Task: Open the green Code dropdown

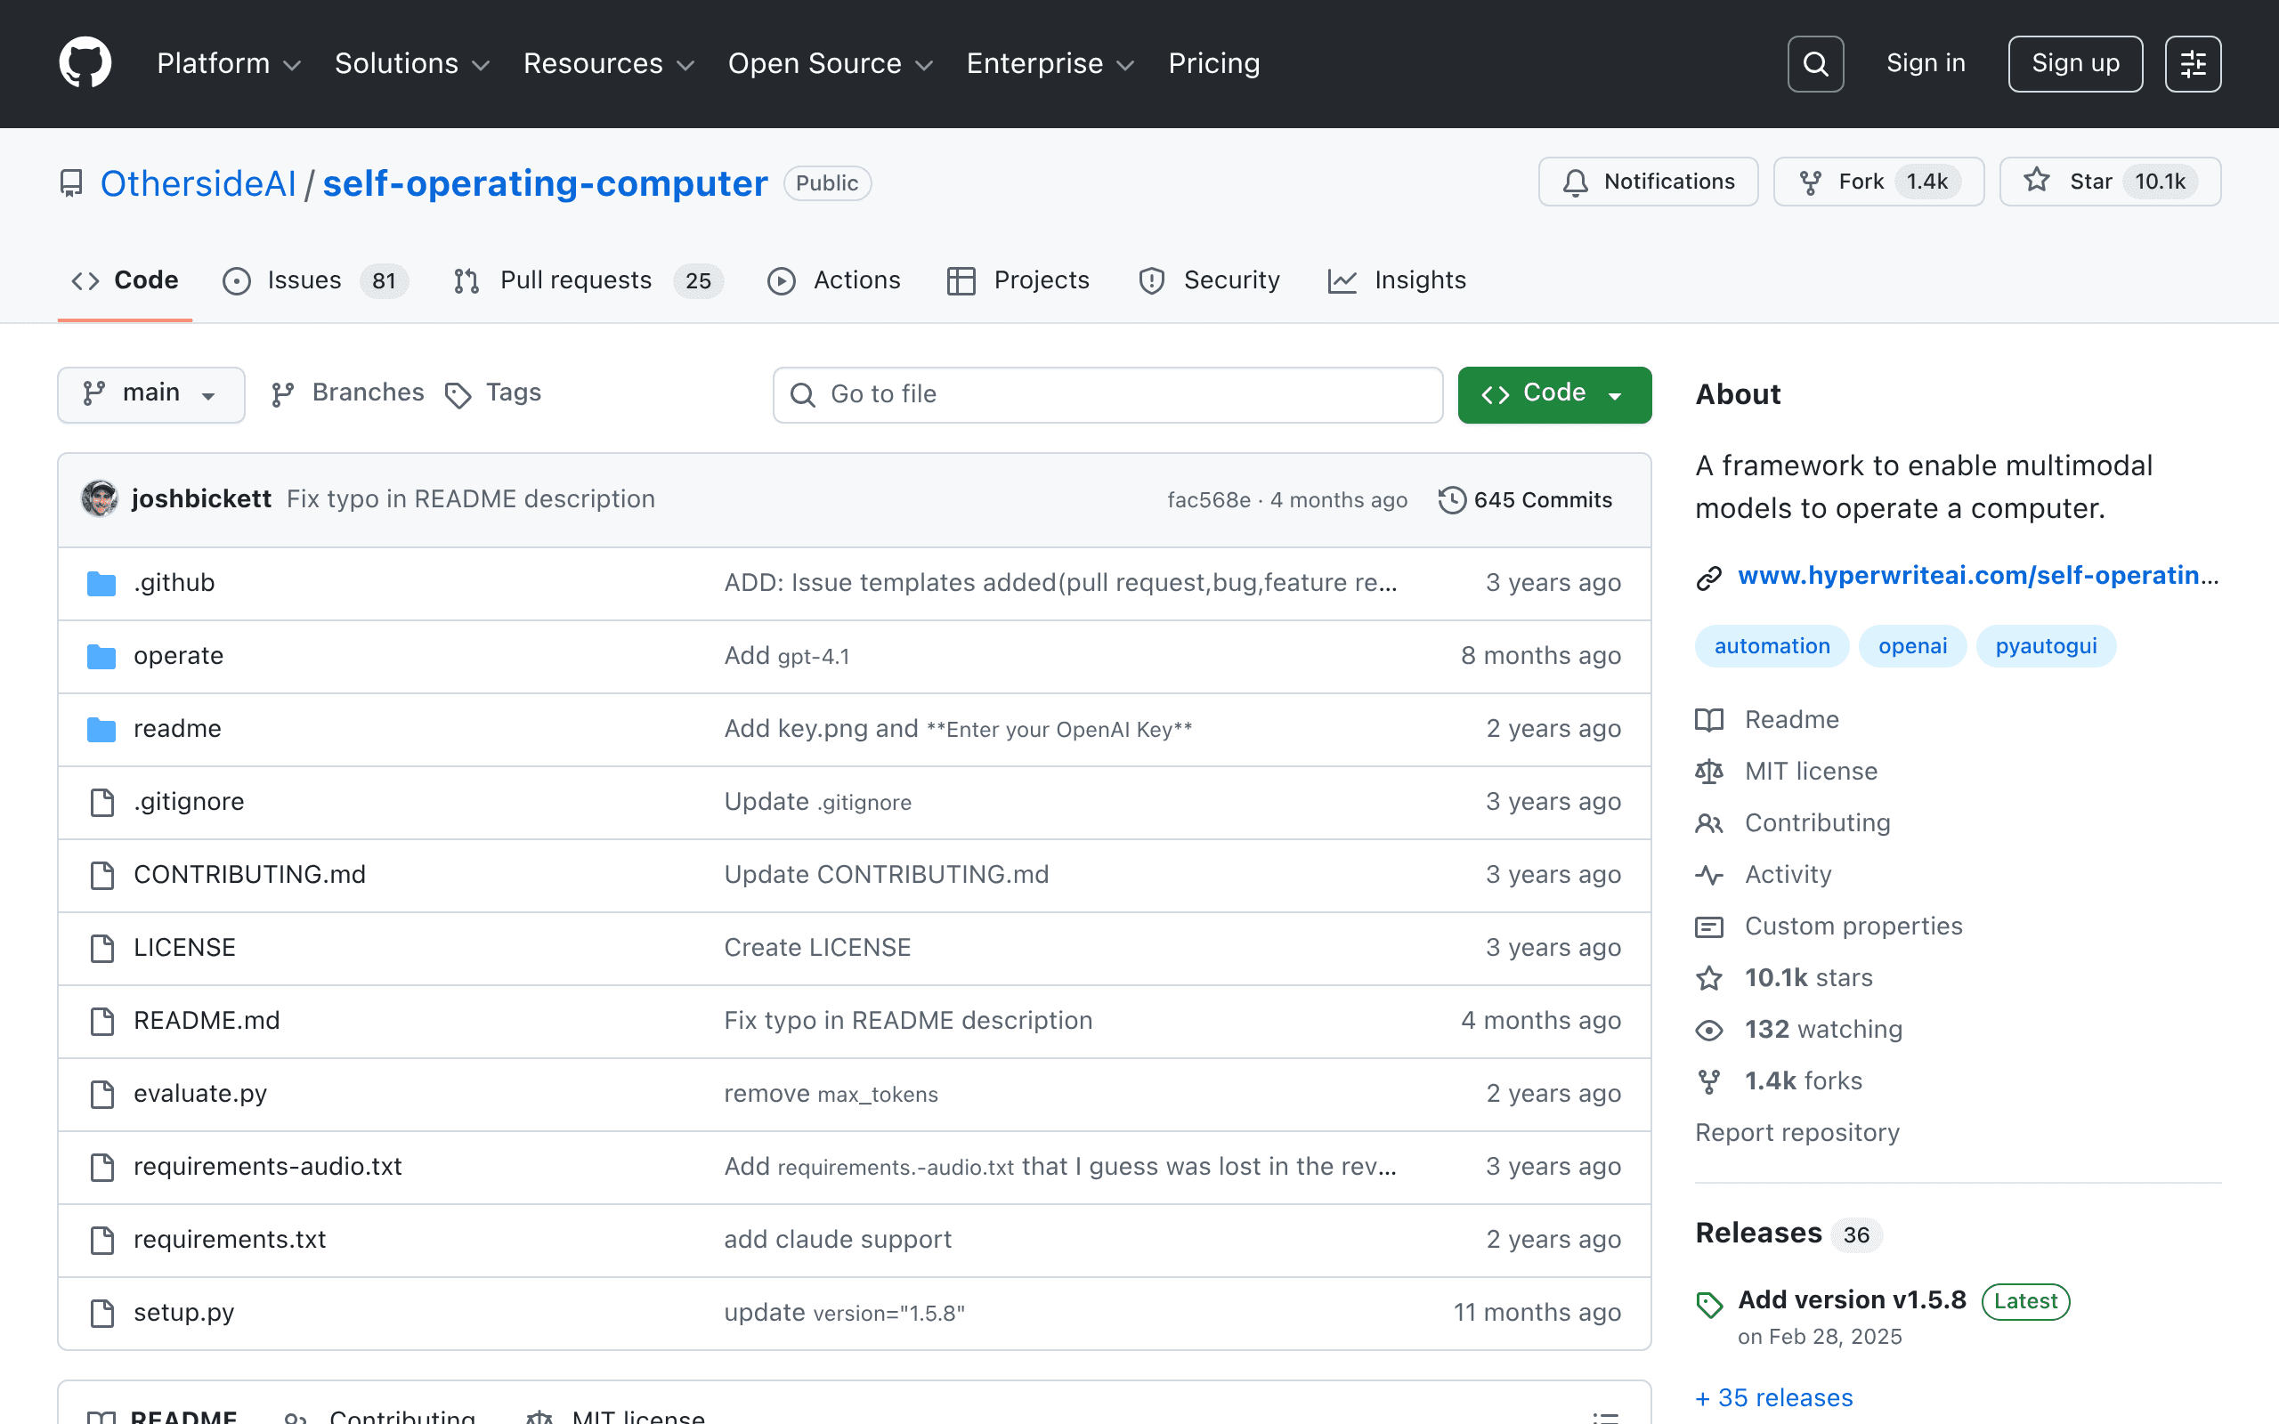Action: [x=1553, y=393]
